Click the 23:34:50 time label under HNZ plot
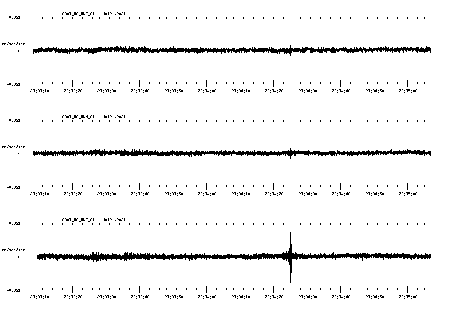 tap(375, 297)
